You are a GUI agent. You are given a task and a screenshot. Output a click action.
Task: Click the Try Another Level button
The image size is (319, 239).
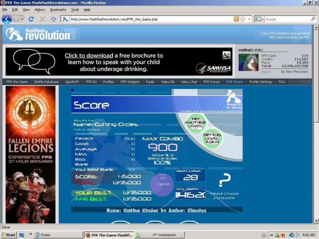coord(195,122)
